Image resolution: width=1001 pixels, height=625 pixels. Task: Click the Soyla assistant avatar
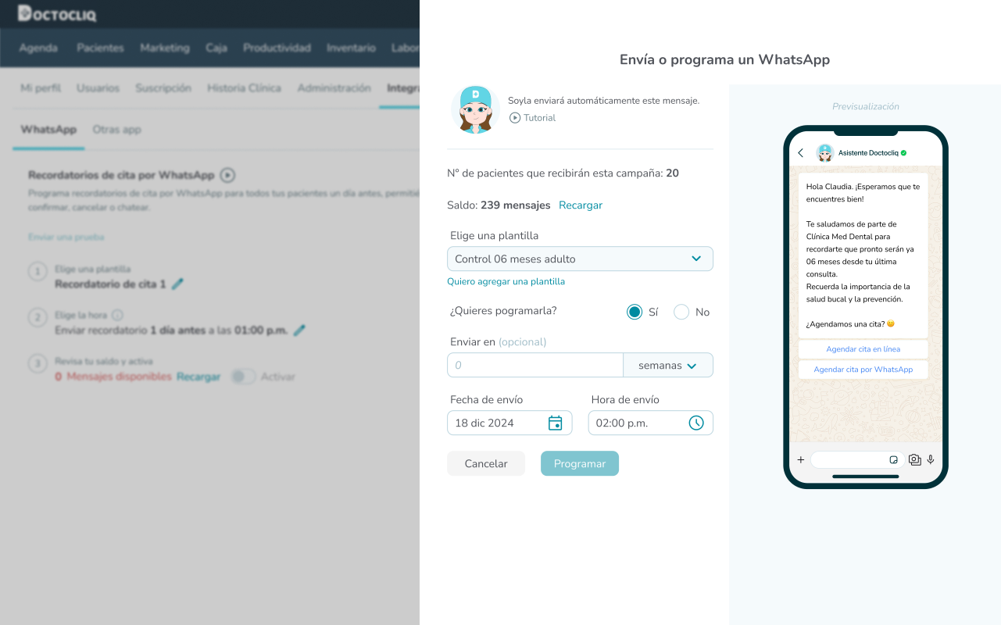tap(475, 109)
